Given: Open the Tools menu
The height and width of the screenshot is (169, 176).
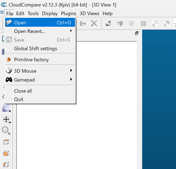Looking at the screenshot, I should (x=33, y=13).
